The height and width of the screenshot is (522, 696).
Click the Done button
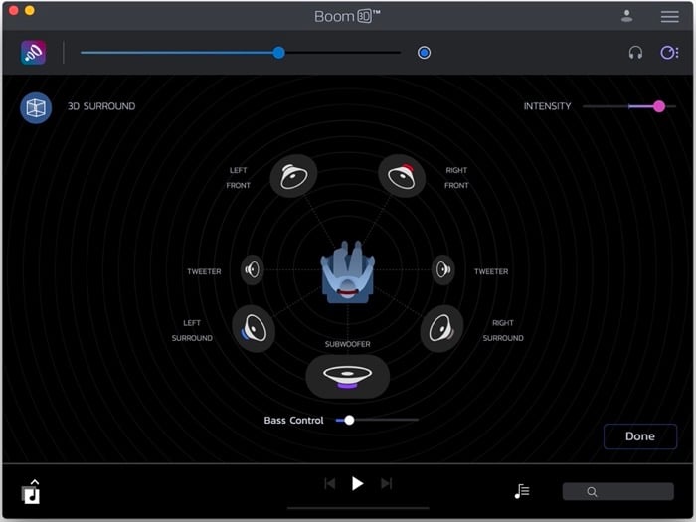[x=640, y=436]
